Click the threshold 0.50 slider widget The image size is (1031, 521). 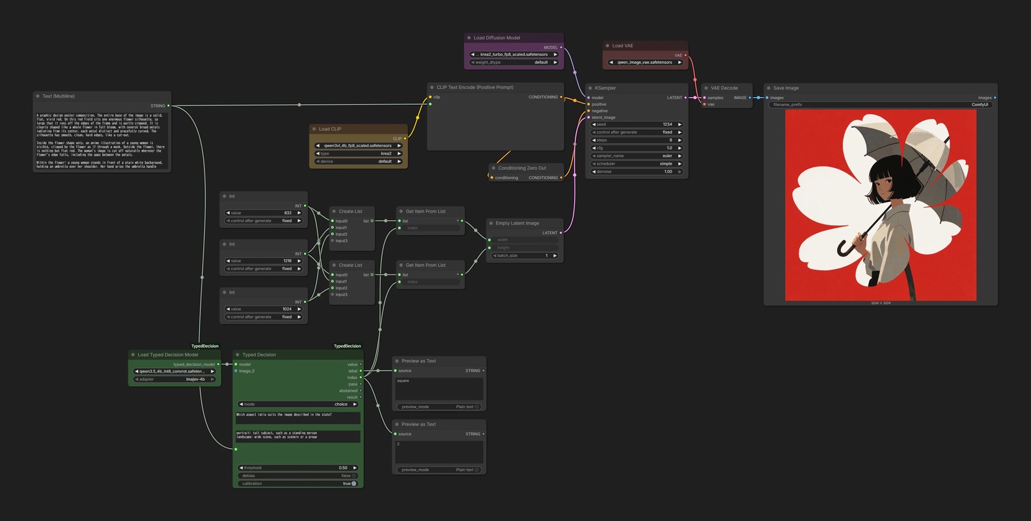(x=298, y=468)
